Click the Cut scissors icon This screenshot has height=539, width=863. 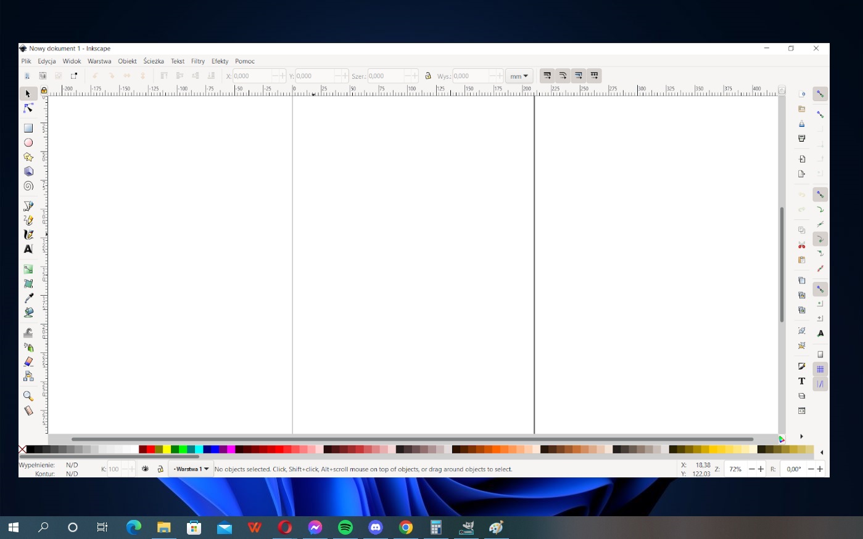point(801,245)
